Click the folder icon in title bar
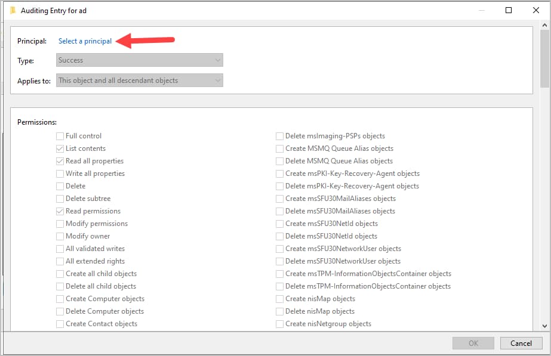The width and height of the screenshot is (551, 356). (x=13, y=10)
